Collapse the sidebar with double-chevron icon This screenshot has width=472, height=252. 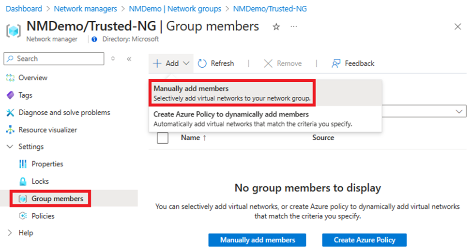(x=129, y=59)
